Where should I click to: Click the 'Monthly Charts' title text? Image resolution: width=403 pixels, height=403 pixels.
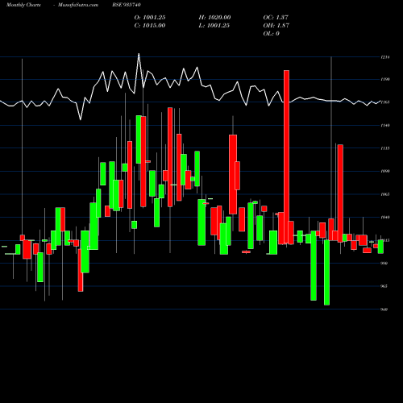point(23,5)
